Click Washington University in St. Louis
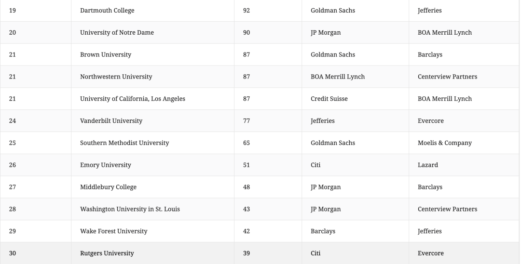This screenshot has height=264, width=521. point(130,209)
